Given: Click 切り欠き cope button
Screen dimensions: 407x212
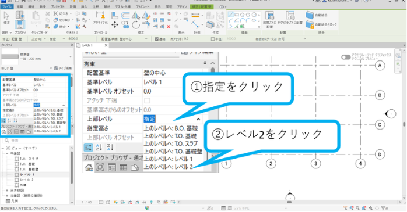Looking at the screenshot, I should 61,13.
